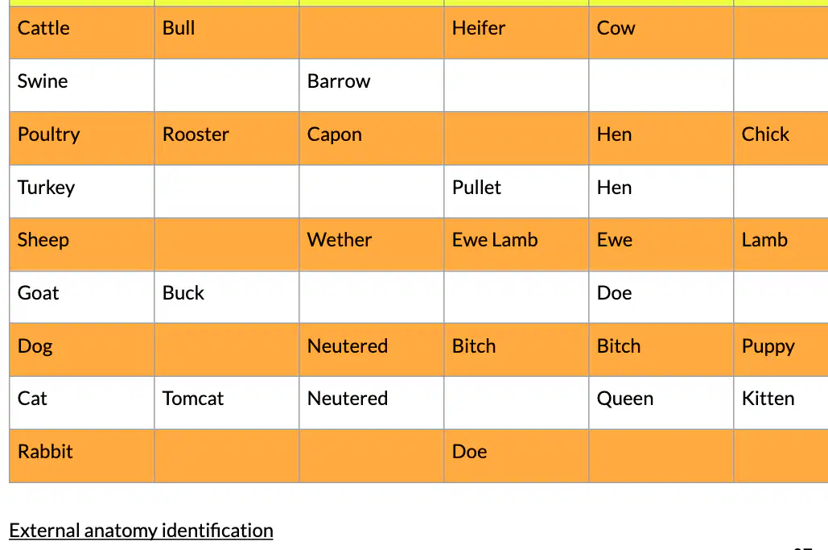The height and width of the screenshot is (550, 828).
Task: Click the Chick cell in Poultry row
Action: pyautogui.click(x=781, y=139)
